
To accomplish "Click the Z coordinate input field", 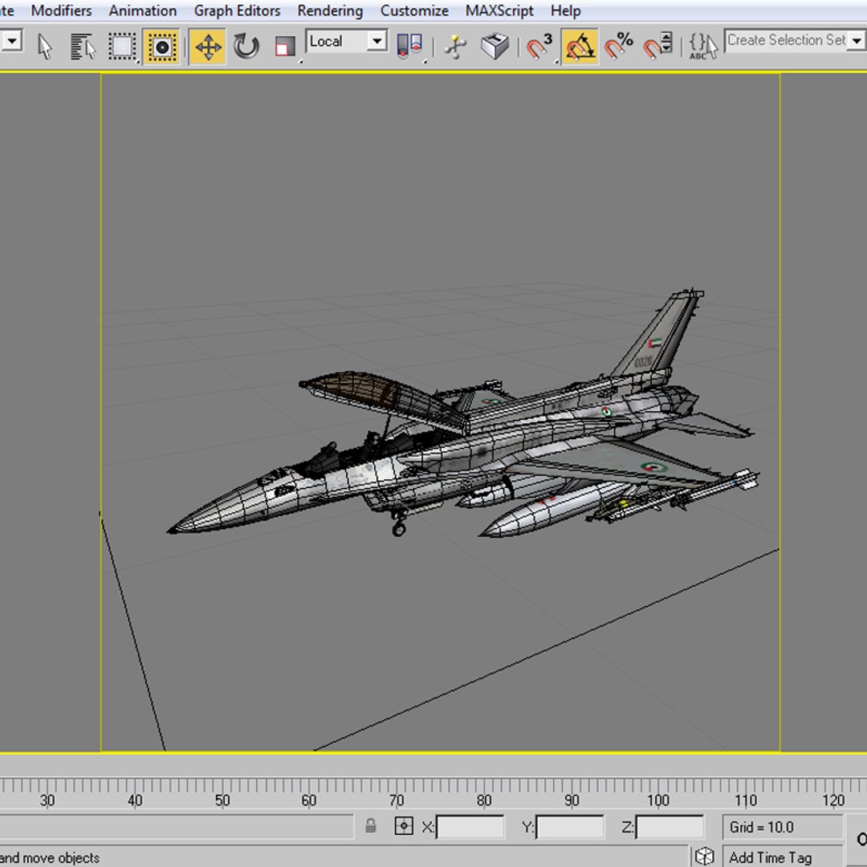I will [670, 827].
